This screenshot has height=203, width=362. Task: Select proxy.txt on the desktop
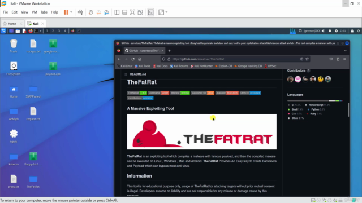click(14, 182)
